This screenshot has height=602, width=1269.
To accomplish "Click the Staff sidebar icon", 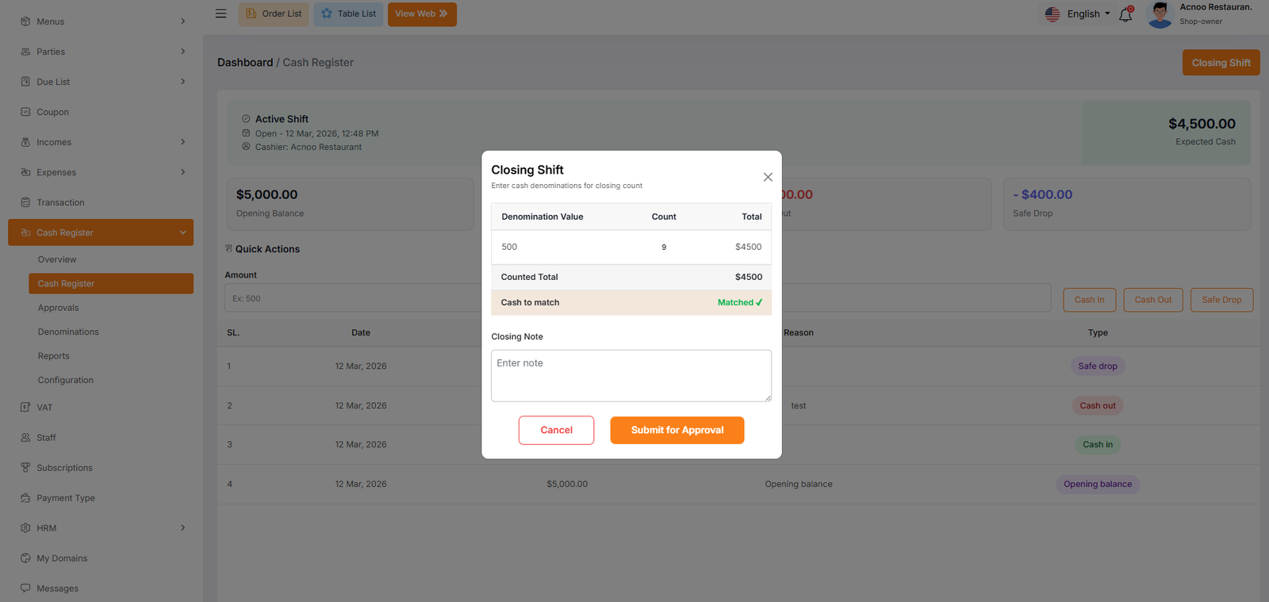I will pos(25,438).
